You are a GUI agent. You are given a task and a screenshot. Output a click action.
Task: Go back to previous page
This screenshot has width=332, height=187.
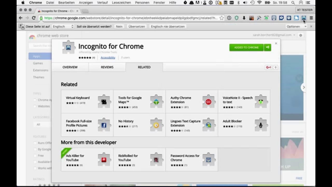[21, 18]
